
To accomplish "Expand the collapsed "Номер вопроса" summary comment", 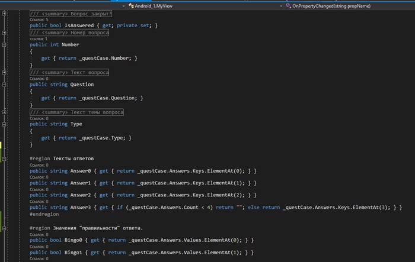I will click(x=4, y=33).
